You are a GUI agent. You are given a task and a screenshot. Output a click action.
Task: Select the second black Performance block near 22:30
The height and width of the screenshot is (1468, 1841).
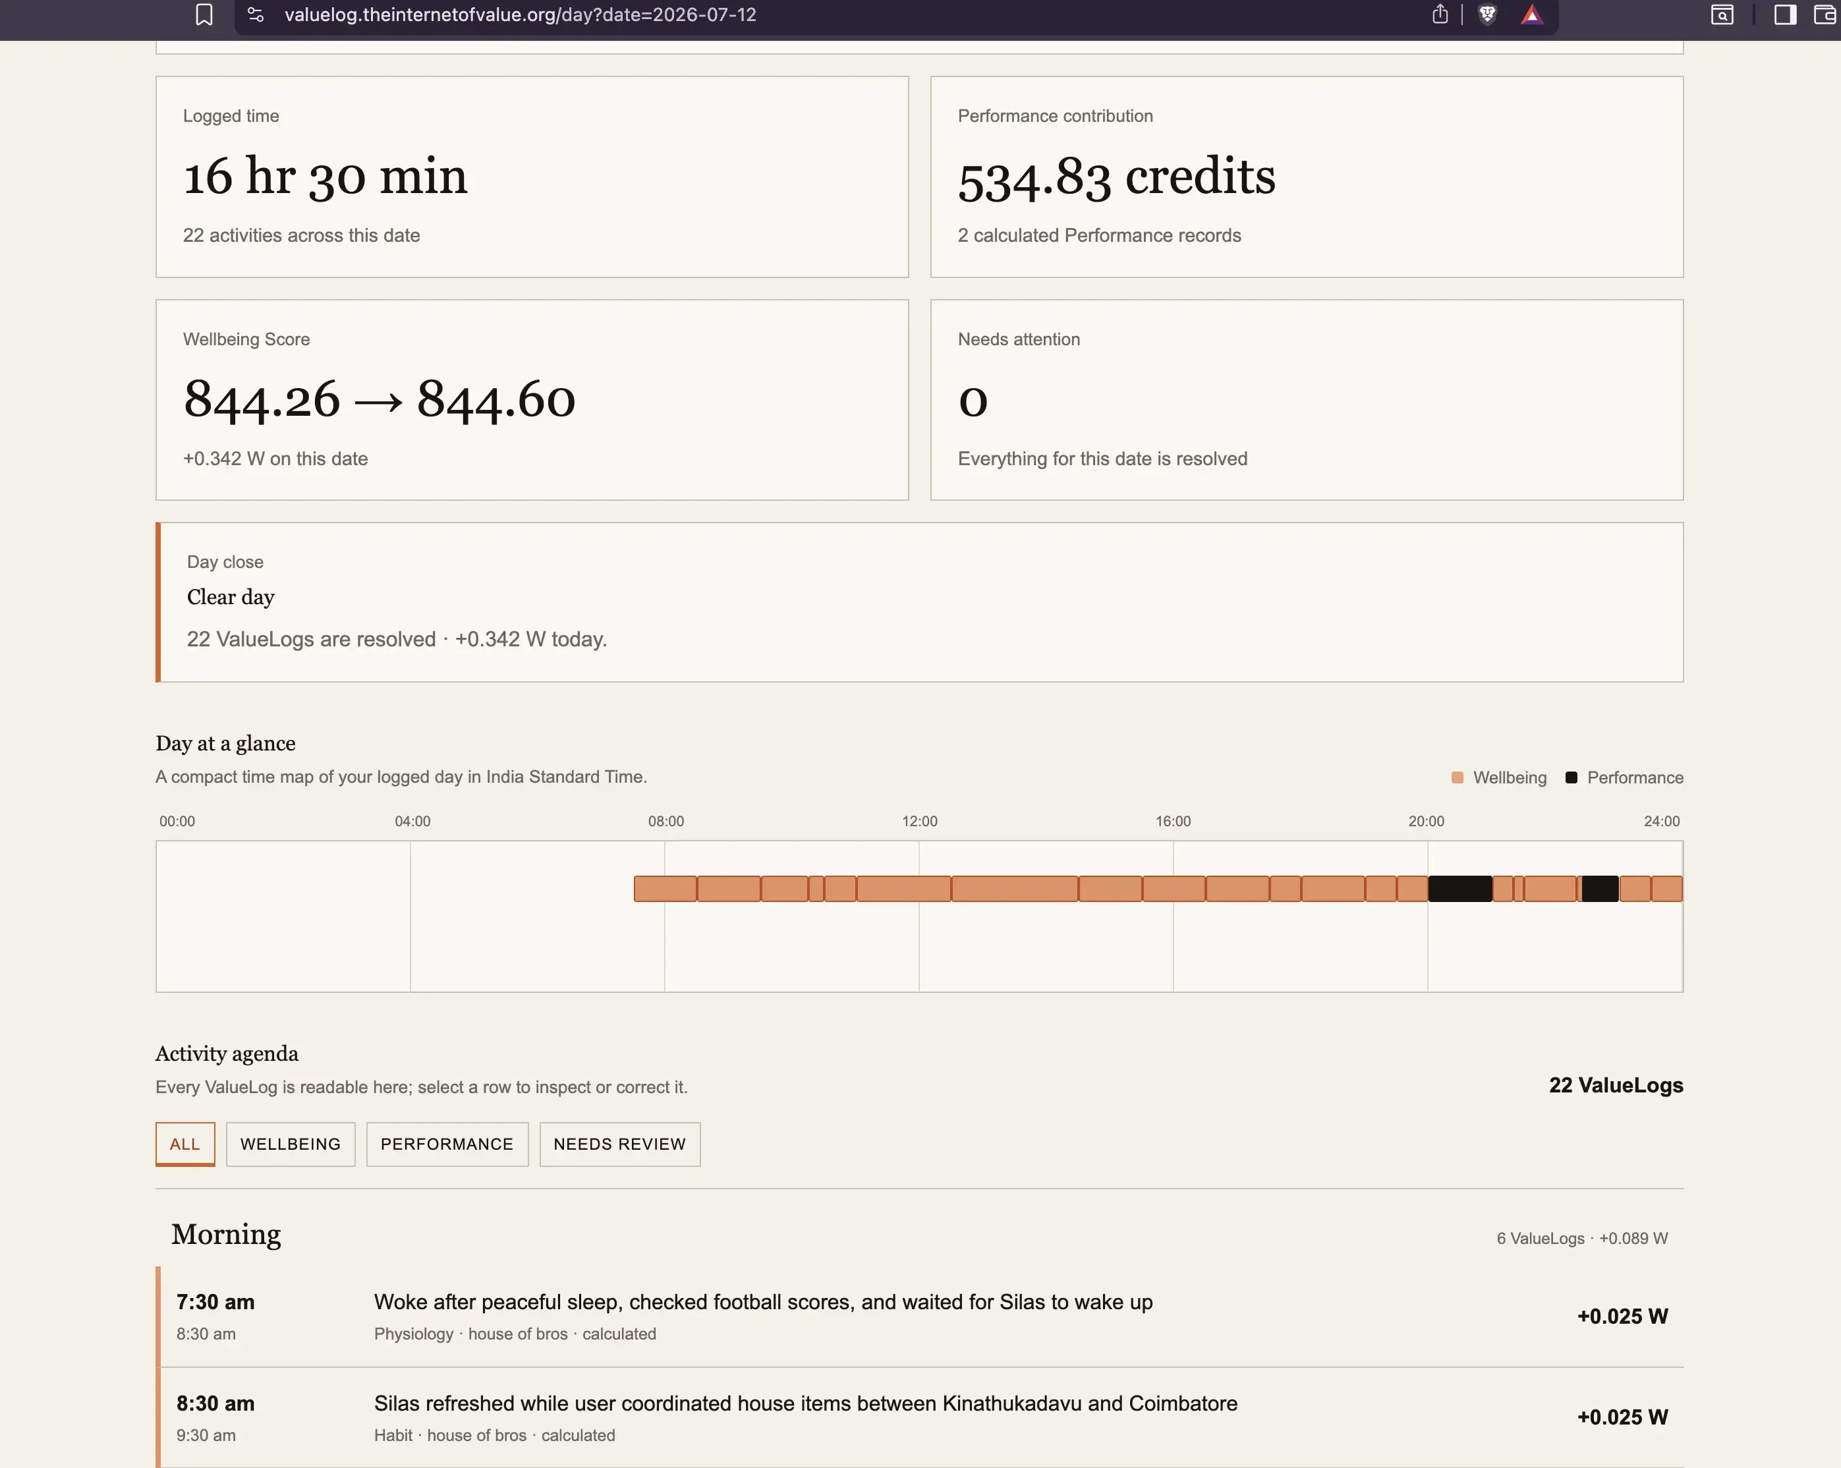[x=1599, y=889]
